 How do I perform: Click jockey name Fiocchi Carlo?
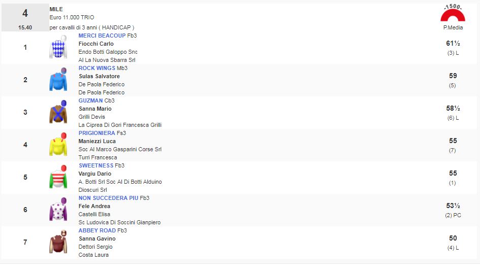96,44
